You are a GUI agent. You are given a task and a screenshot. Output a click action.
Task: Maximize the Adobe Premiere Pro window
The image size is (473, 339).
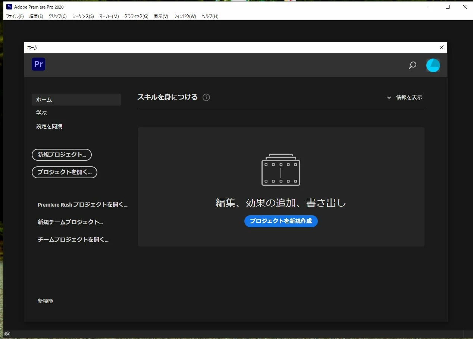(x=448, y=7)
